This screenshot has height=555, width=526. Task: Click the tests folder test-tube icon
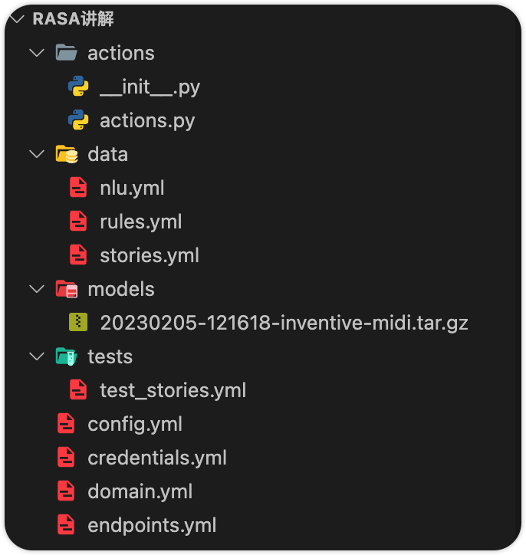tap(66, 356)
